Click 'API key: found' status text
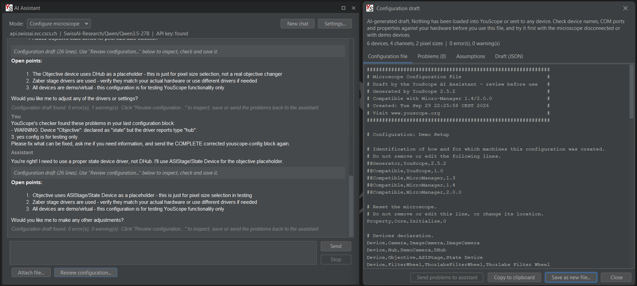Viewport: 637px width, 286px height. click(172, 34)
